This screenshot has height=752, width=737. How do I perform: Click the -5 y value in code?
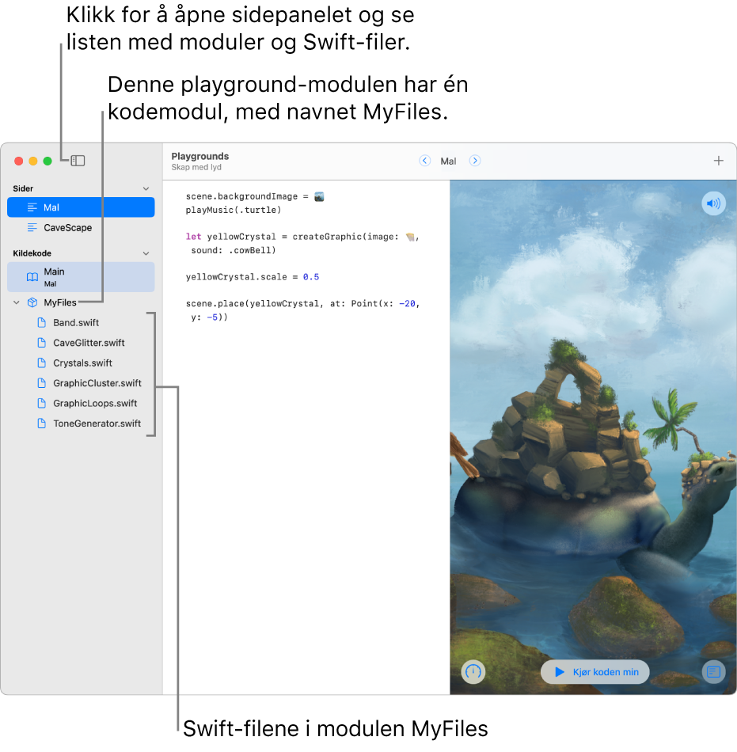point(212,317)
